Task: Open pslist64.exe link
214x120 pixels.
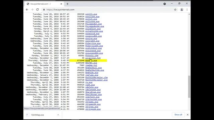Action: click(92, 21)
